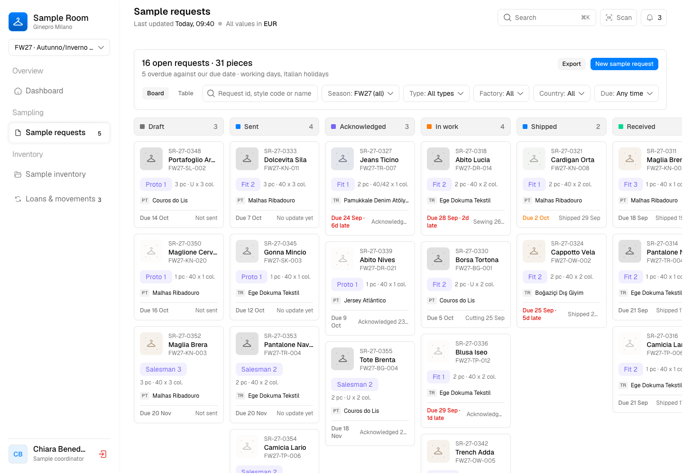
Task: Click the Chiara Benedetti CB avatar
Action: point(18,454)
